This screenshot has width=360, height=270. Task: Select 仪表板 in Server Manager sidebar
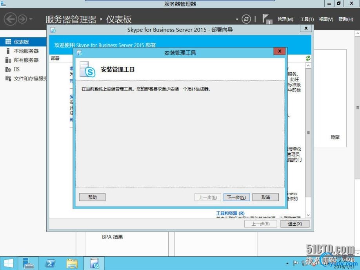point(24,42)
